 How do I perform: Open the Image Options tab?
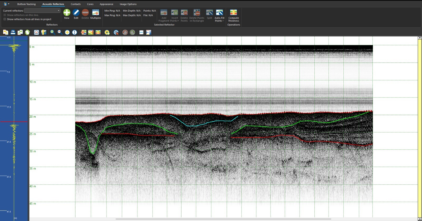128,4
